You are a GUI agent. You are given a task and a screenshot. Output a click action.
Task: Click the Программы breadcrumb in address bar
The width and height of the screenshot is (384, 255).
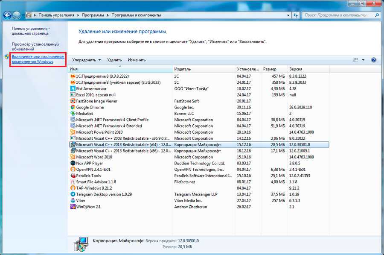[93, 15]
